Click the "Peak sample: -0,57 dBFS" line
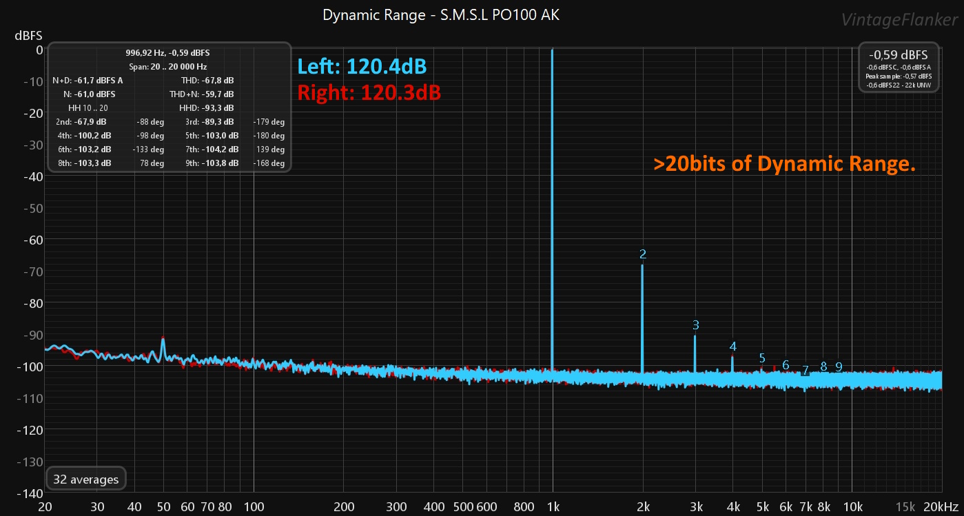Image resolution: width=964 pixels, height=516 pixels. [x=899, y=76]
